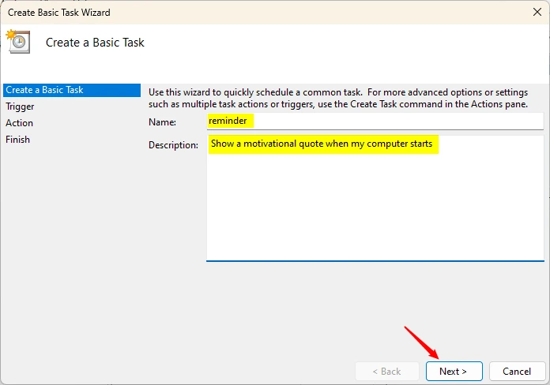Click the 'Create a Basic Task' page heading
Screen dimensions: 550x385
click(95, 43)
